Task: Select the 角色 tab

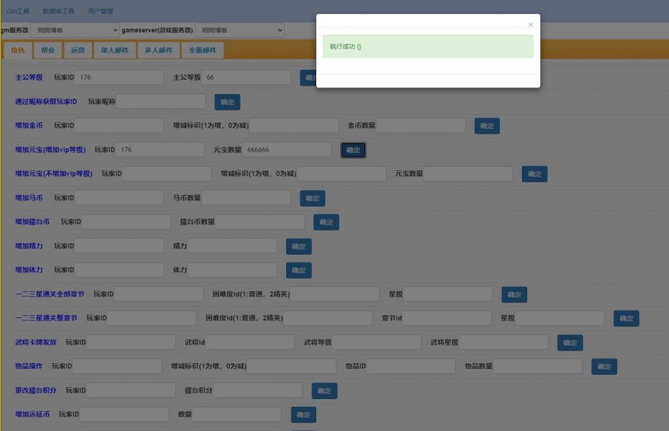Action: click(x=18, y=50)
